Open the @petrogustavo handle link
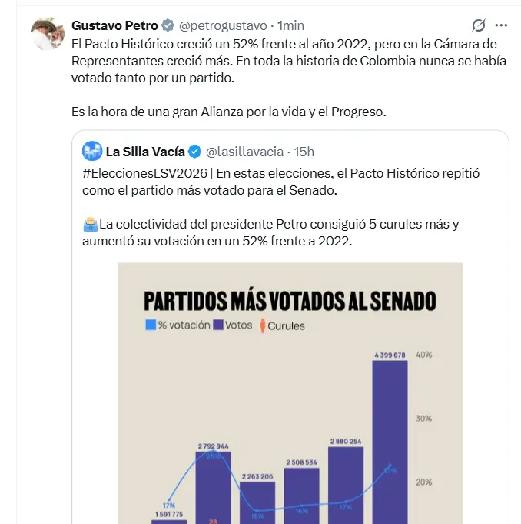This screenshot has width=521, height=524. tap(224, 25)
